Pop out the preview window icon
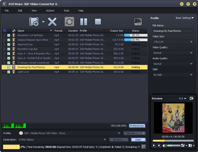Screen dimensions: 198x152 click(192, 98)
